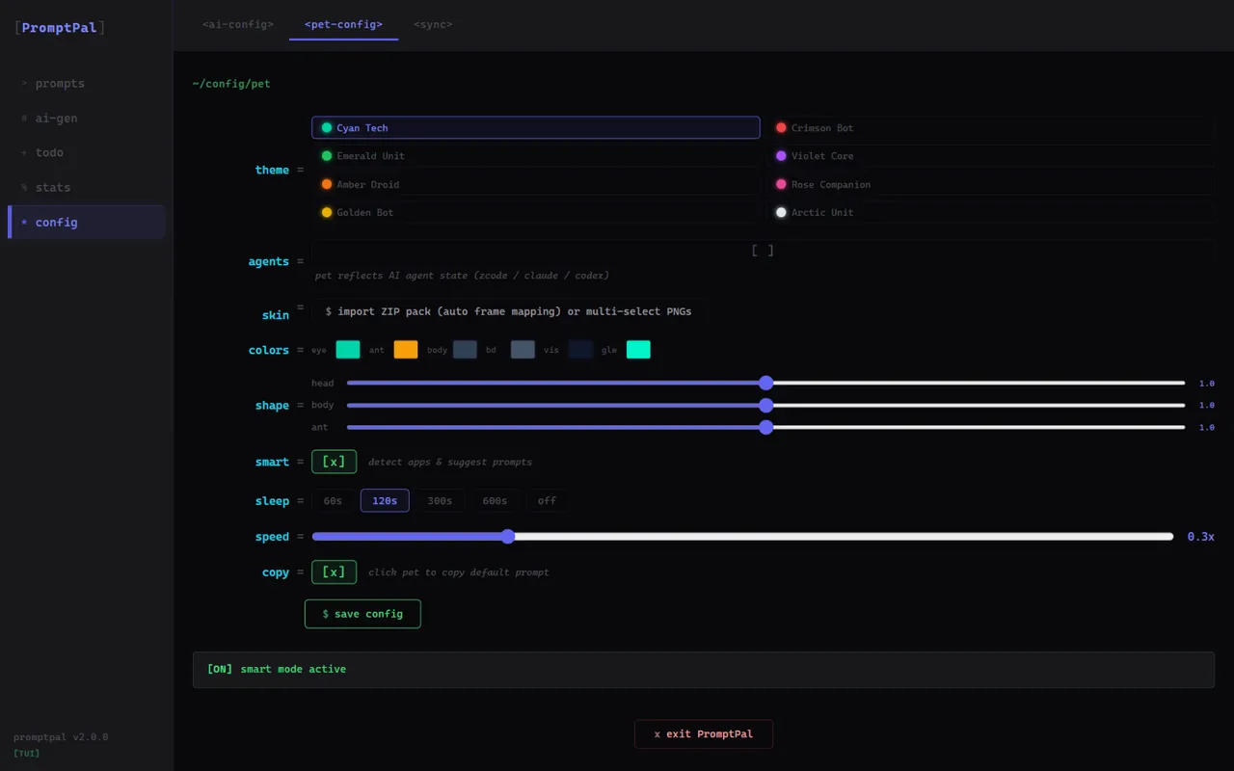The width and height of the screenshot is (1234, 771).
Task: Go to the sync tab
Action: coord(433,24)
